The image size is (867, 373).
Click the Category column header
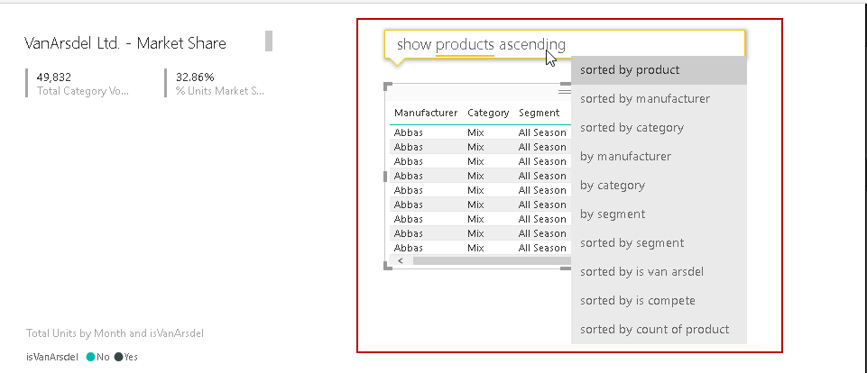pyautogui.click(x=488, y=113)
